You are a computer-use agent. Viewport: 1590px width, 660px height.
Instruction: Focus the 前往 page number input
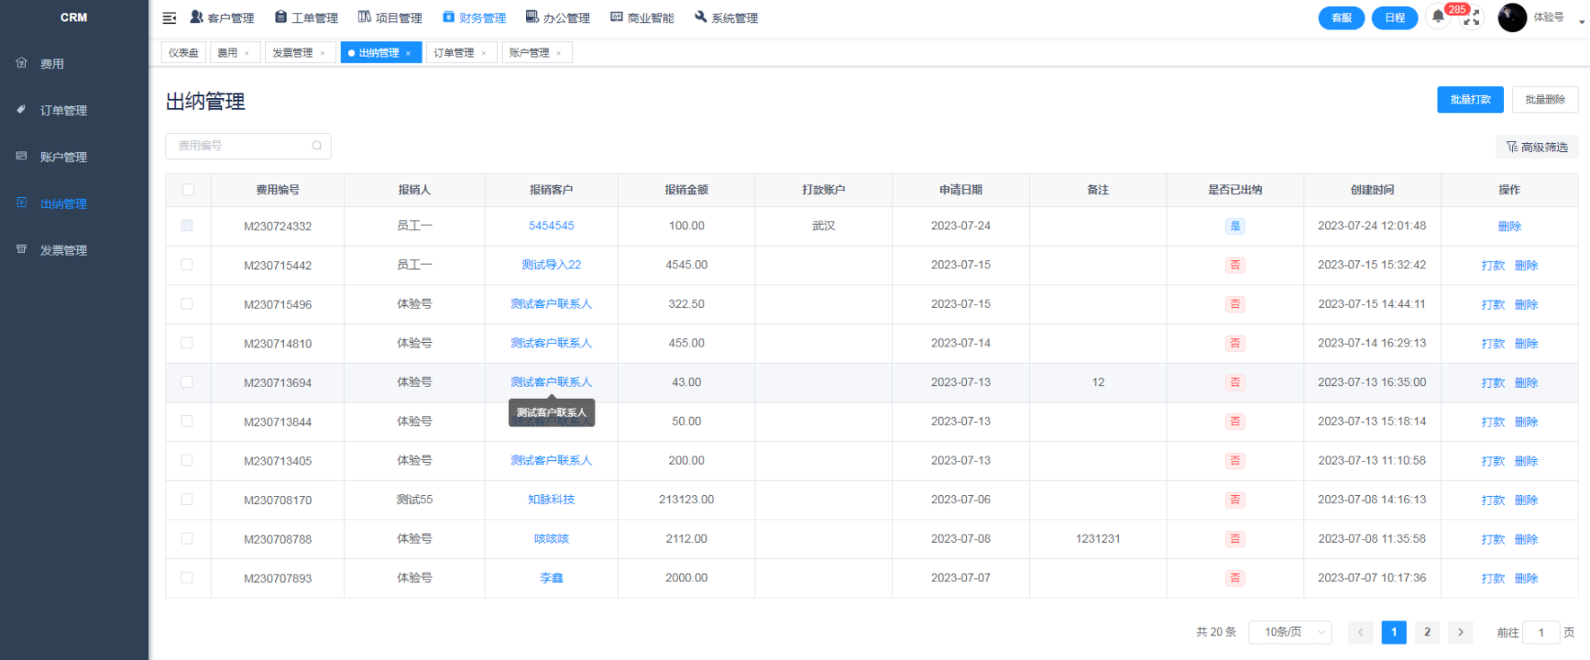point(1541,632)
